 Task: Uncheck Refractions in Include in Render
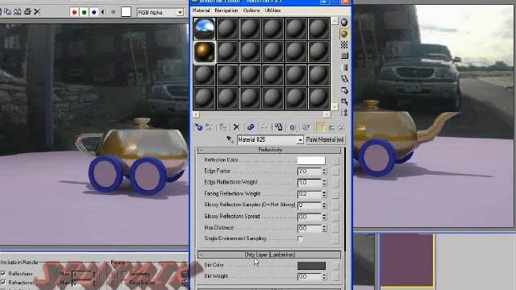3,282
